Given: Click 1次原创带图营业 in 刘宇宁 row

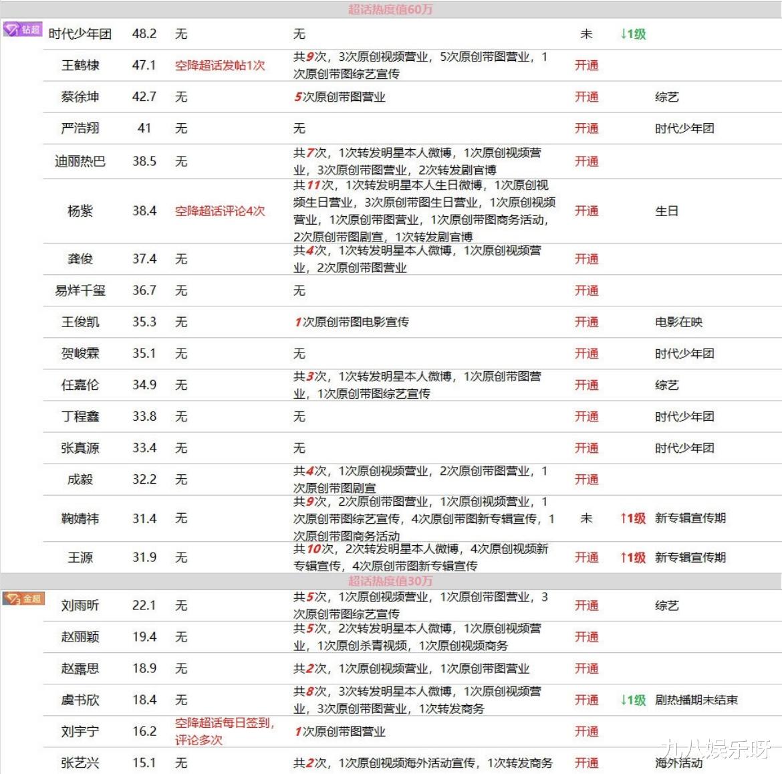Looking at the screenshot, I should click(x=340, y=731).
